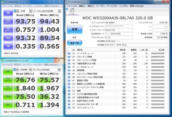
Task: Open テーマ(T) menu in lower CrystalDiskMark
Action: click(27, 65)
